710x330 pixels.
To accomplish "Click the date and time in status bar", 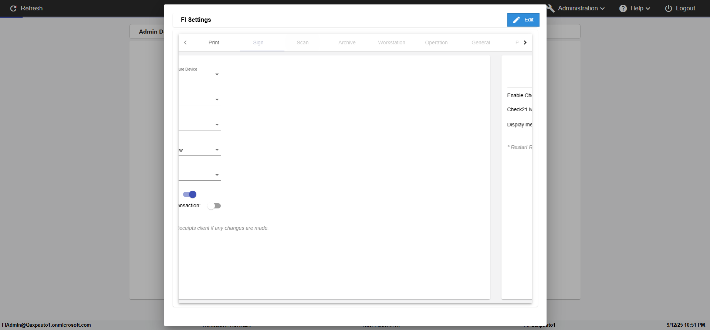I will [686, 325].
